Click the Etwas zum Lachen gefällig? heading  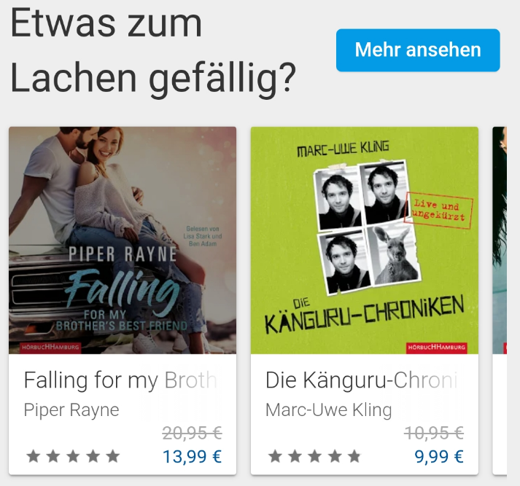pos(153,51)
